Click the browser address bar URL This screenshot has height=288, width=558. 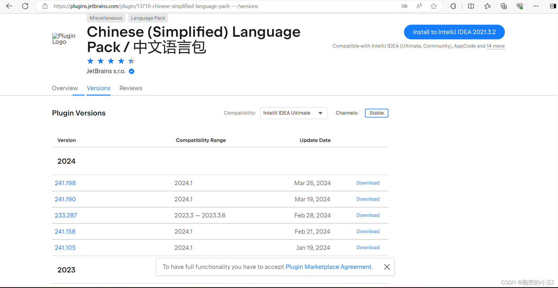click(156, 6)
